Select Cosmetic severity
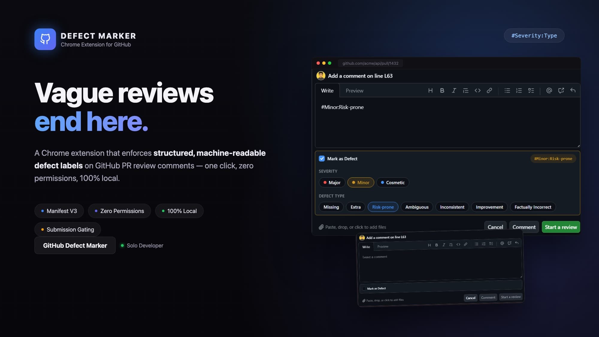The height and width of the screenshot is (337, 599). click(393, 182)
